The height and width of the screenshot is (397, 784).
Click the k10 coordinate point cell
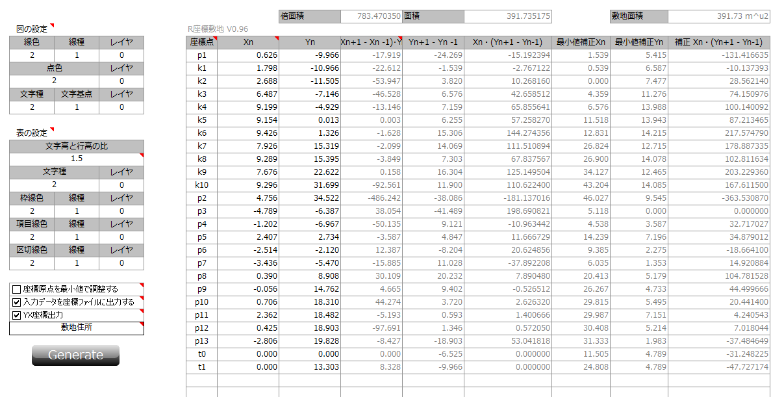tap(201, 185)
